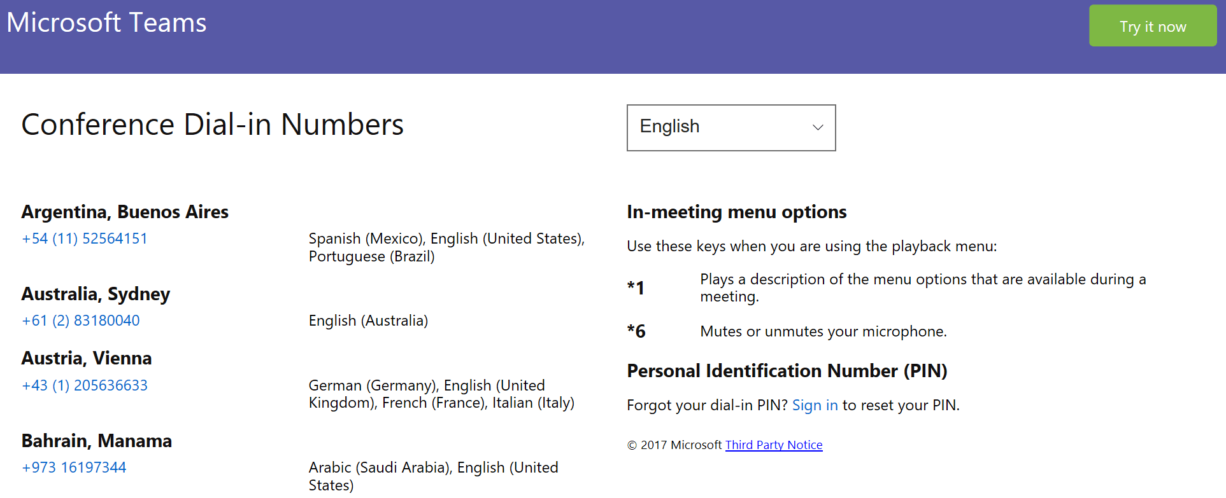Click the In-meeting menu options heading

coord(737,212)
